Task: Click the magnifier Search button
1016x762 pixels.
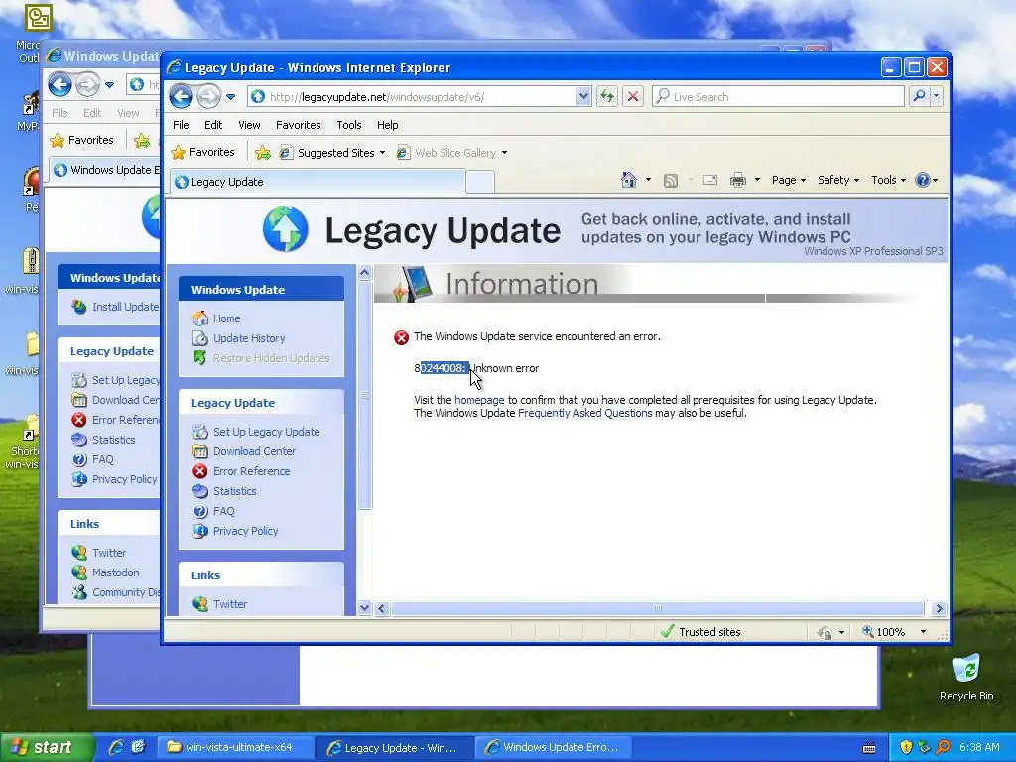Action: point(918,96)
